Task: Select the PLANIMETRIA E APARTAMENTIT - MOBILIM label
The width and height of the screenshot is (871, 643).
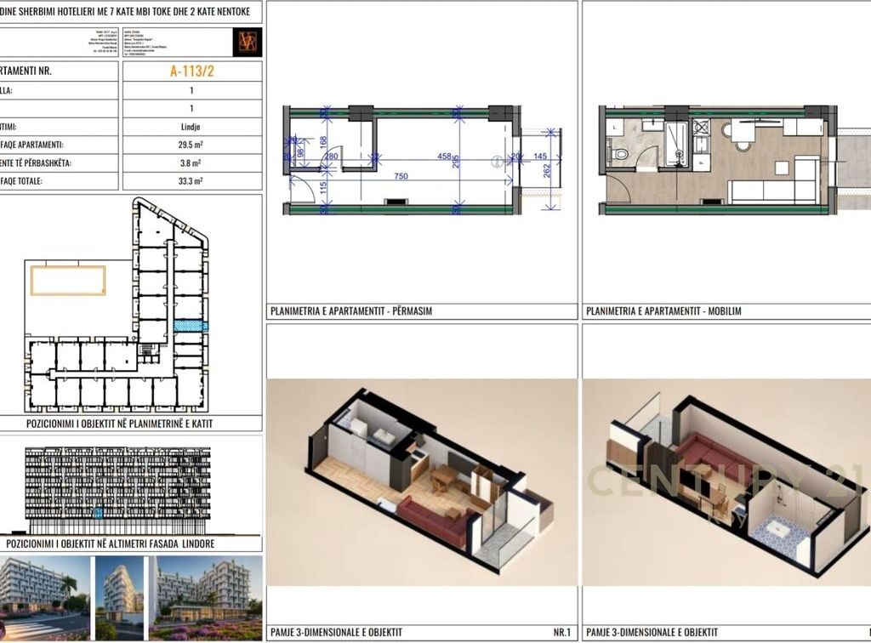Action: point(663,311)
